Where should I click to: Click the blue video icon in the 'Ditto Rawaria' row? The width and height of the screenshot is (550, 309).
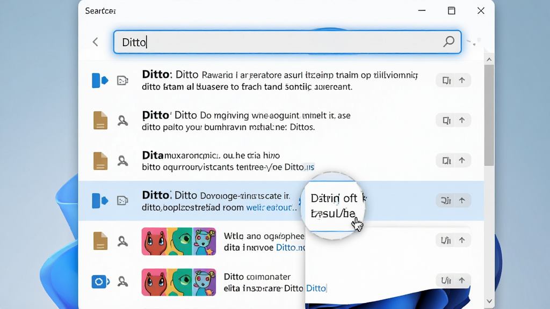[100, 80]
